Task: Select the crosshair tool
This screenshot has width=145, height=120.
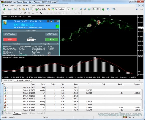Action: pos(8,13)
